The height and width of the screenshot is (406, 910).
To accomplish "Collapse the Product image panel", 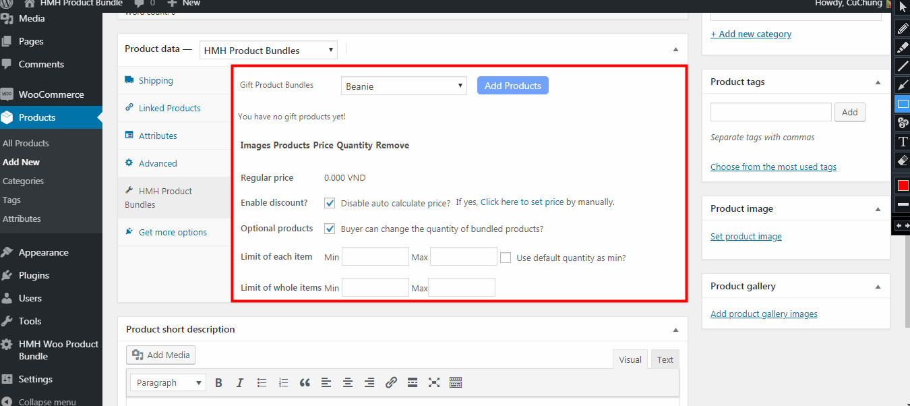I will pyautogui.click(x=878, y=209).
